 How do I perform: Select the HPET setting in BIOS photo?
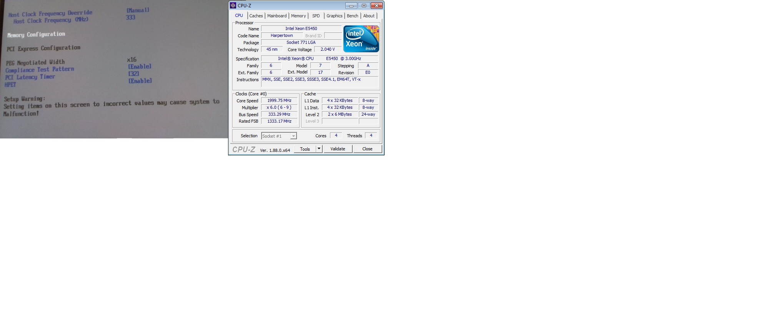[x=10, y=85]
